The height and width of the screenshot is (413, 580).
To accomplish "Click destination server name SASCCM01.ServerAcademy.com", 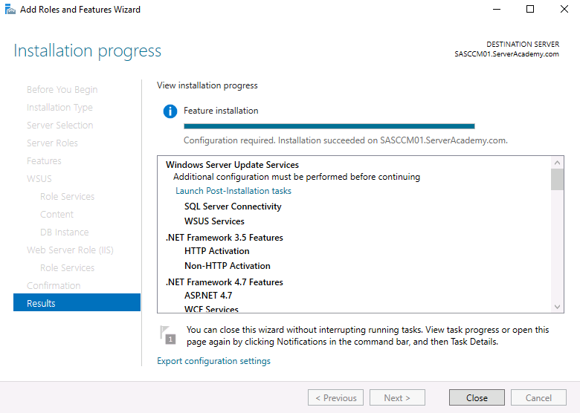I will (x=506, y=54).
